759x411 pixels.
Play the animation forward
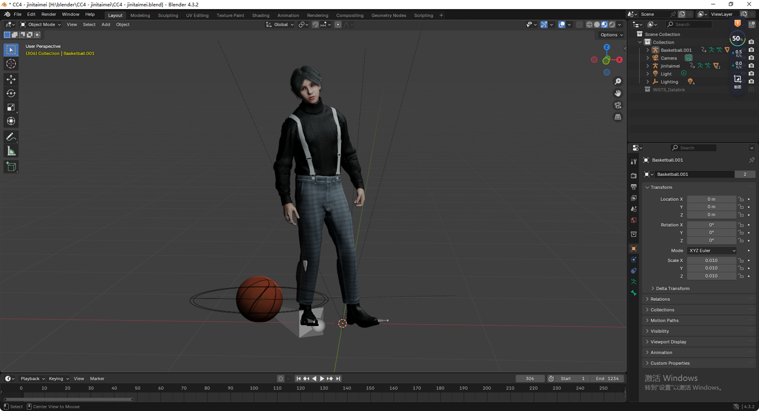point(322,379)
